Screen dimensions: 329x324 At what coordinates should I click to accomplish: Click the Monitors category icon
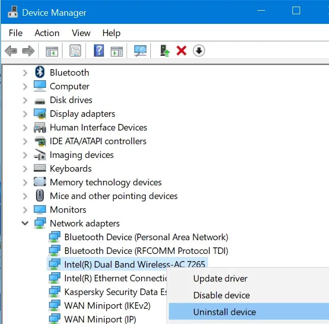(40, 209)
